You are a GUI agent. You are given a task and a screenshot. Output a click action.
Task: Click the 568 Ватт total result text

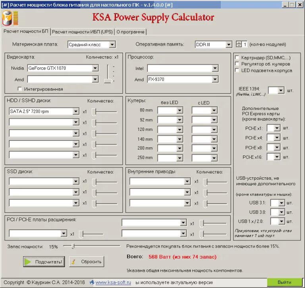pos(182,257)
